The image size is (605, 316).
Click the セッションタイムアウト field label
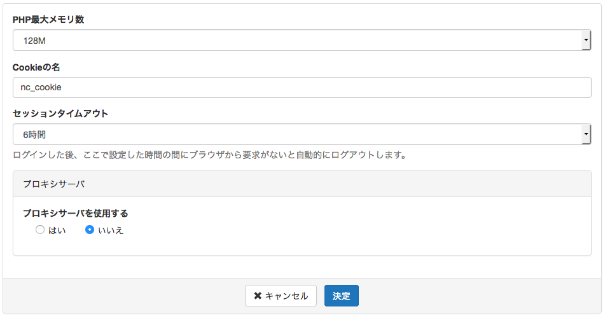pos(60,114)
